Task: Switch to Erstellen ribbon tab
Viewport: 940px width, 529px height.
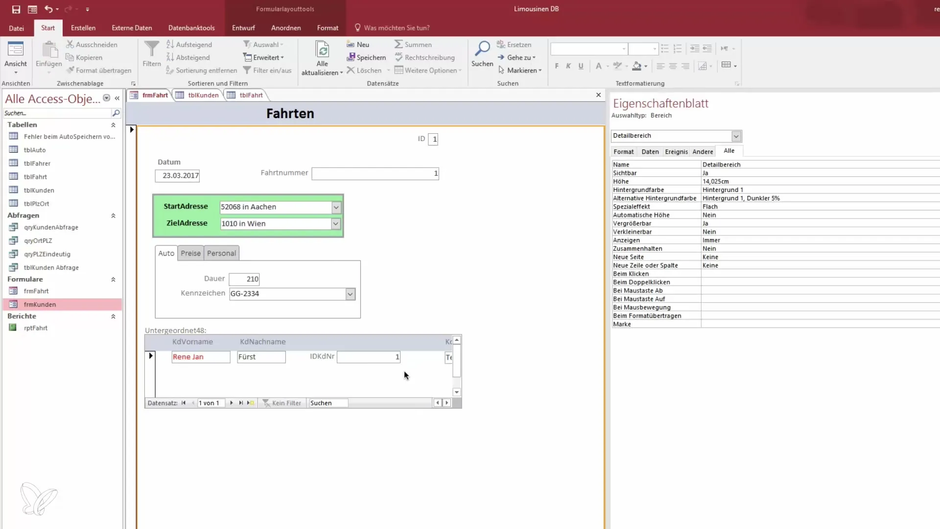Action: click(83, 28)
